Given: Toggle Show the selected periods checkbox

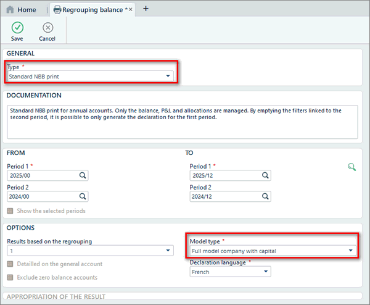Looking at the screenshot, I should coord(10,211).
